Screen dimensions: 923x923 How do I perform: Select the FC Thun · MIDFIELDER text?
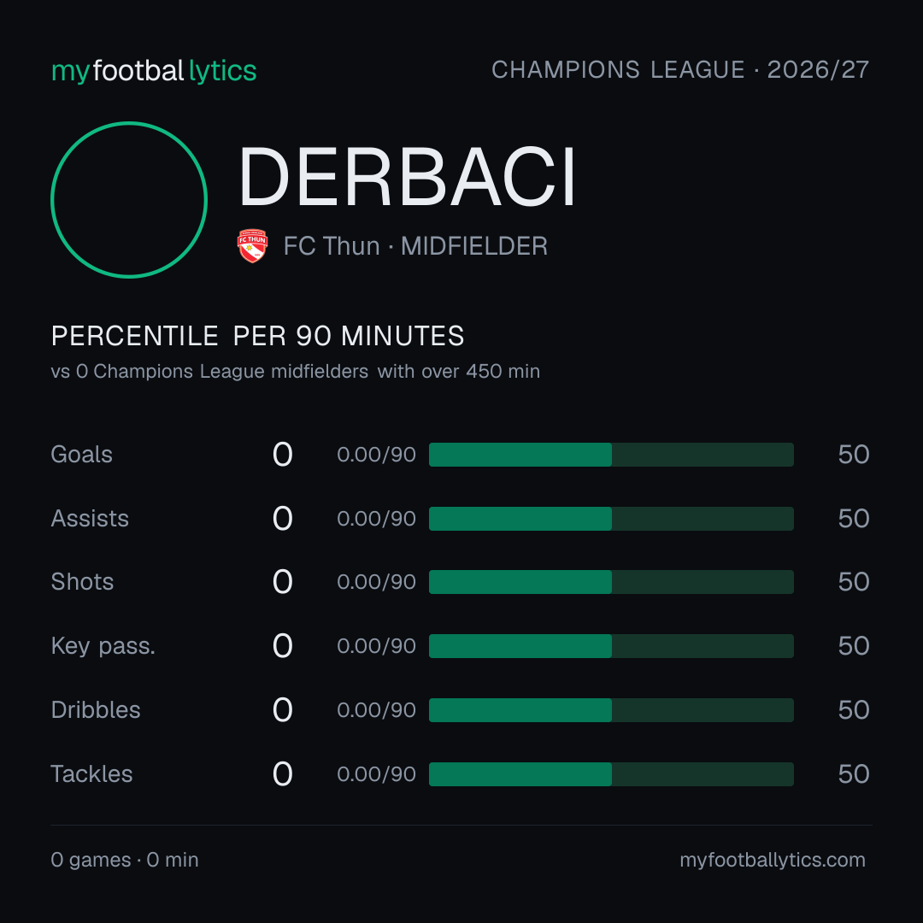(415, 246)
